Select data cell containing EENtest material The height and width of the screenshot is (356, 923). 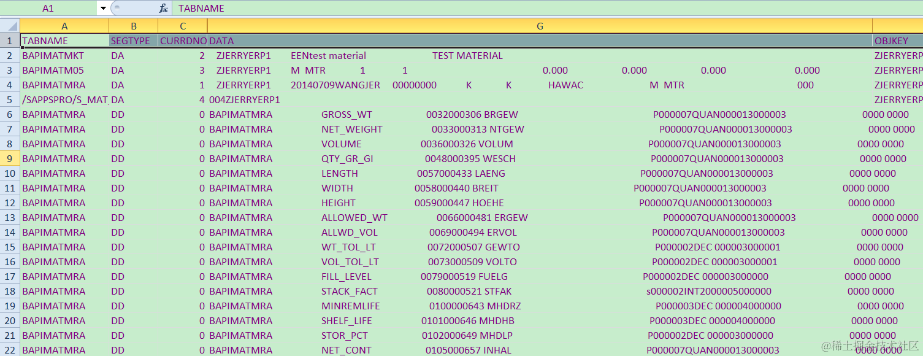click(540, 56)
